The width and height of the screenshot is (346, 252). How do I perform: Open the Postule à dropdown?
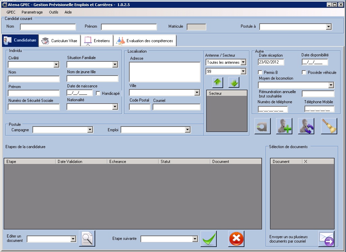(x=328, y=27)
